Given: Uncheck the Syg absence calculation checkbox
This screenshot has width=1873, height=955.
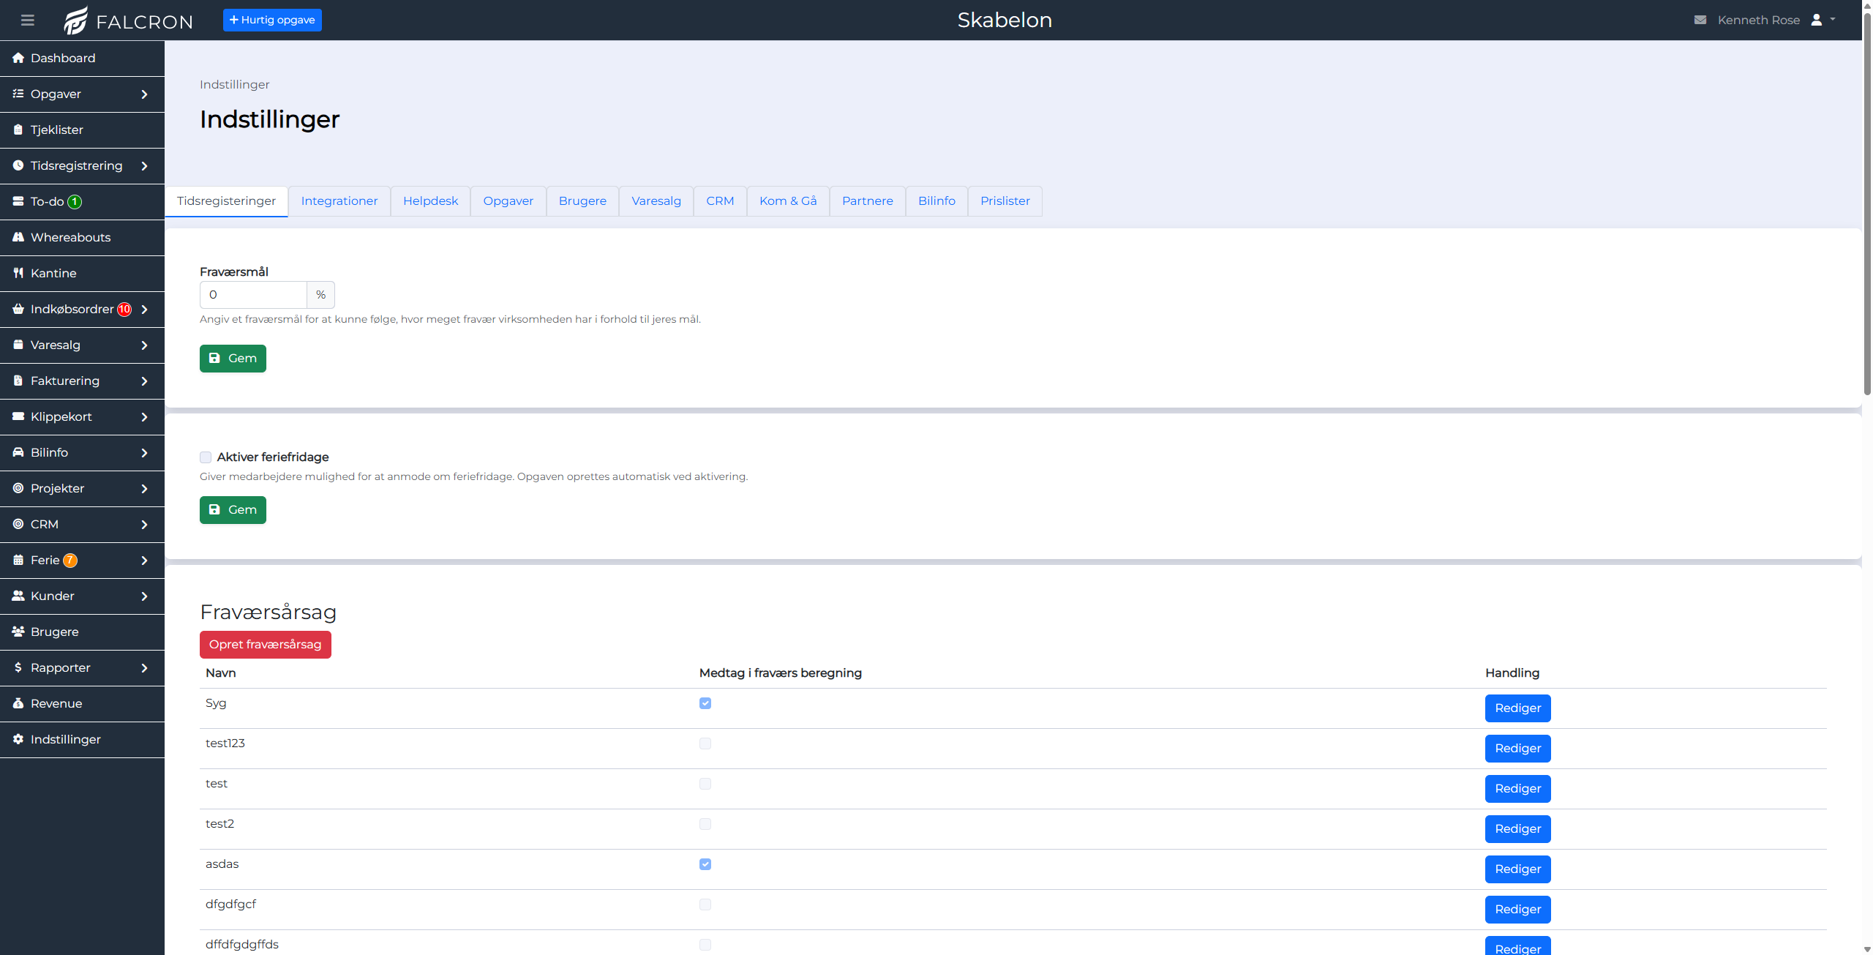Looking at the screenshot, I should tap(705, 703).
